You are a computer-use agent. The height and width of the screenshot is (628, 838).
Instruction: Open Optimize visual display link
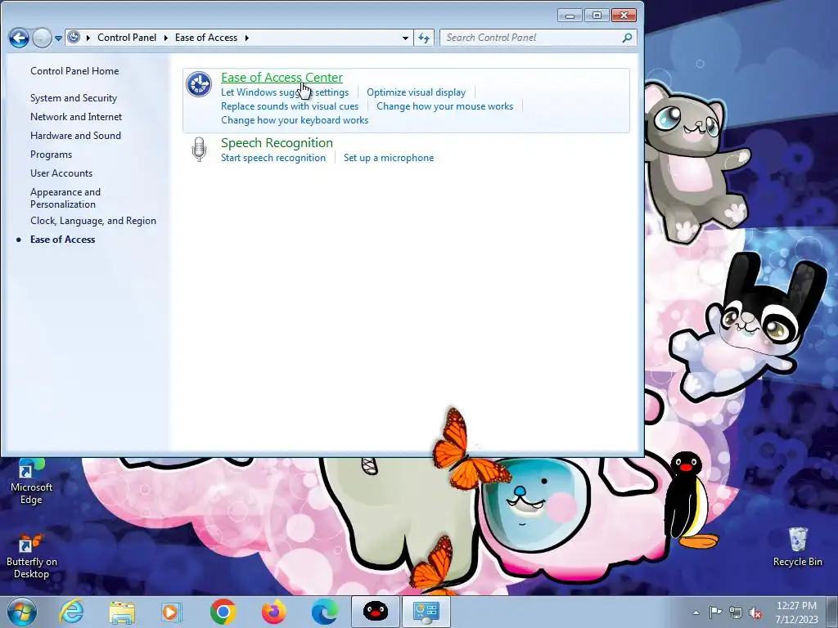pos(416,92)
